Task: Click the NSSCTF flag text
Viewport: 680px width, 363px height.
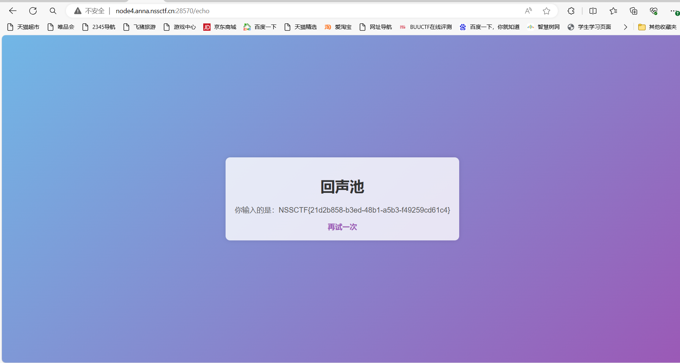Action: pyautogui.click(x=364, y=210)
